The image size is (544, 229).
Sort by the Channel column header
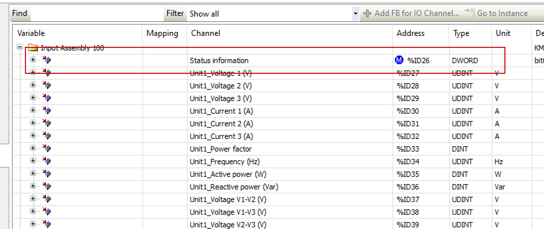(x=206, y=33)
